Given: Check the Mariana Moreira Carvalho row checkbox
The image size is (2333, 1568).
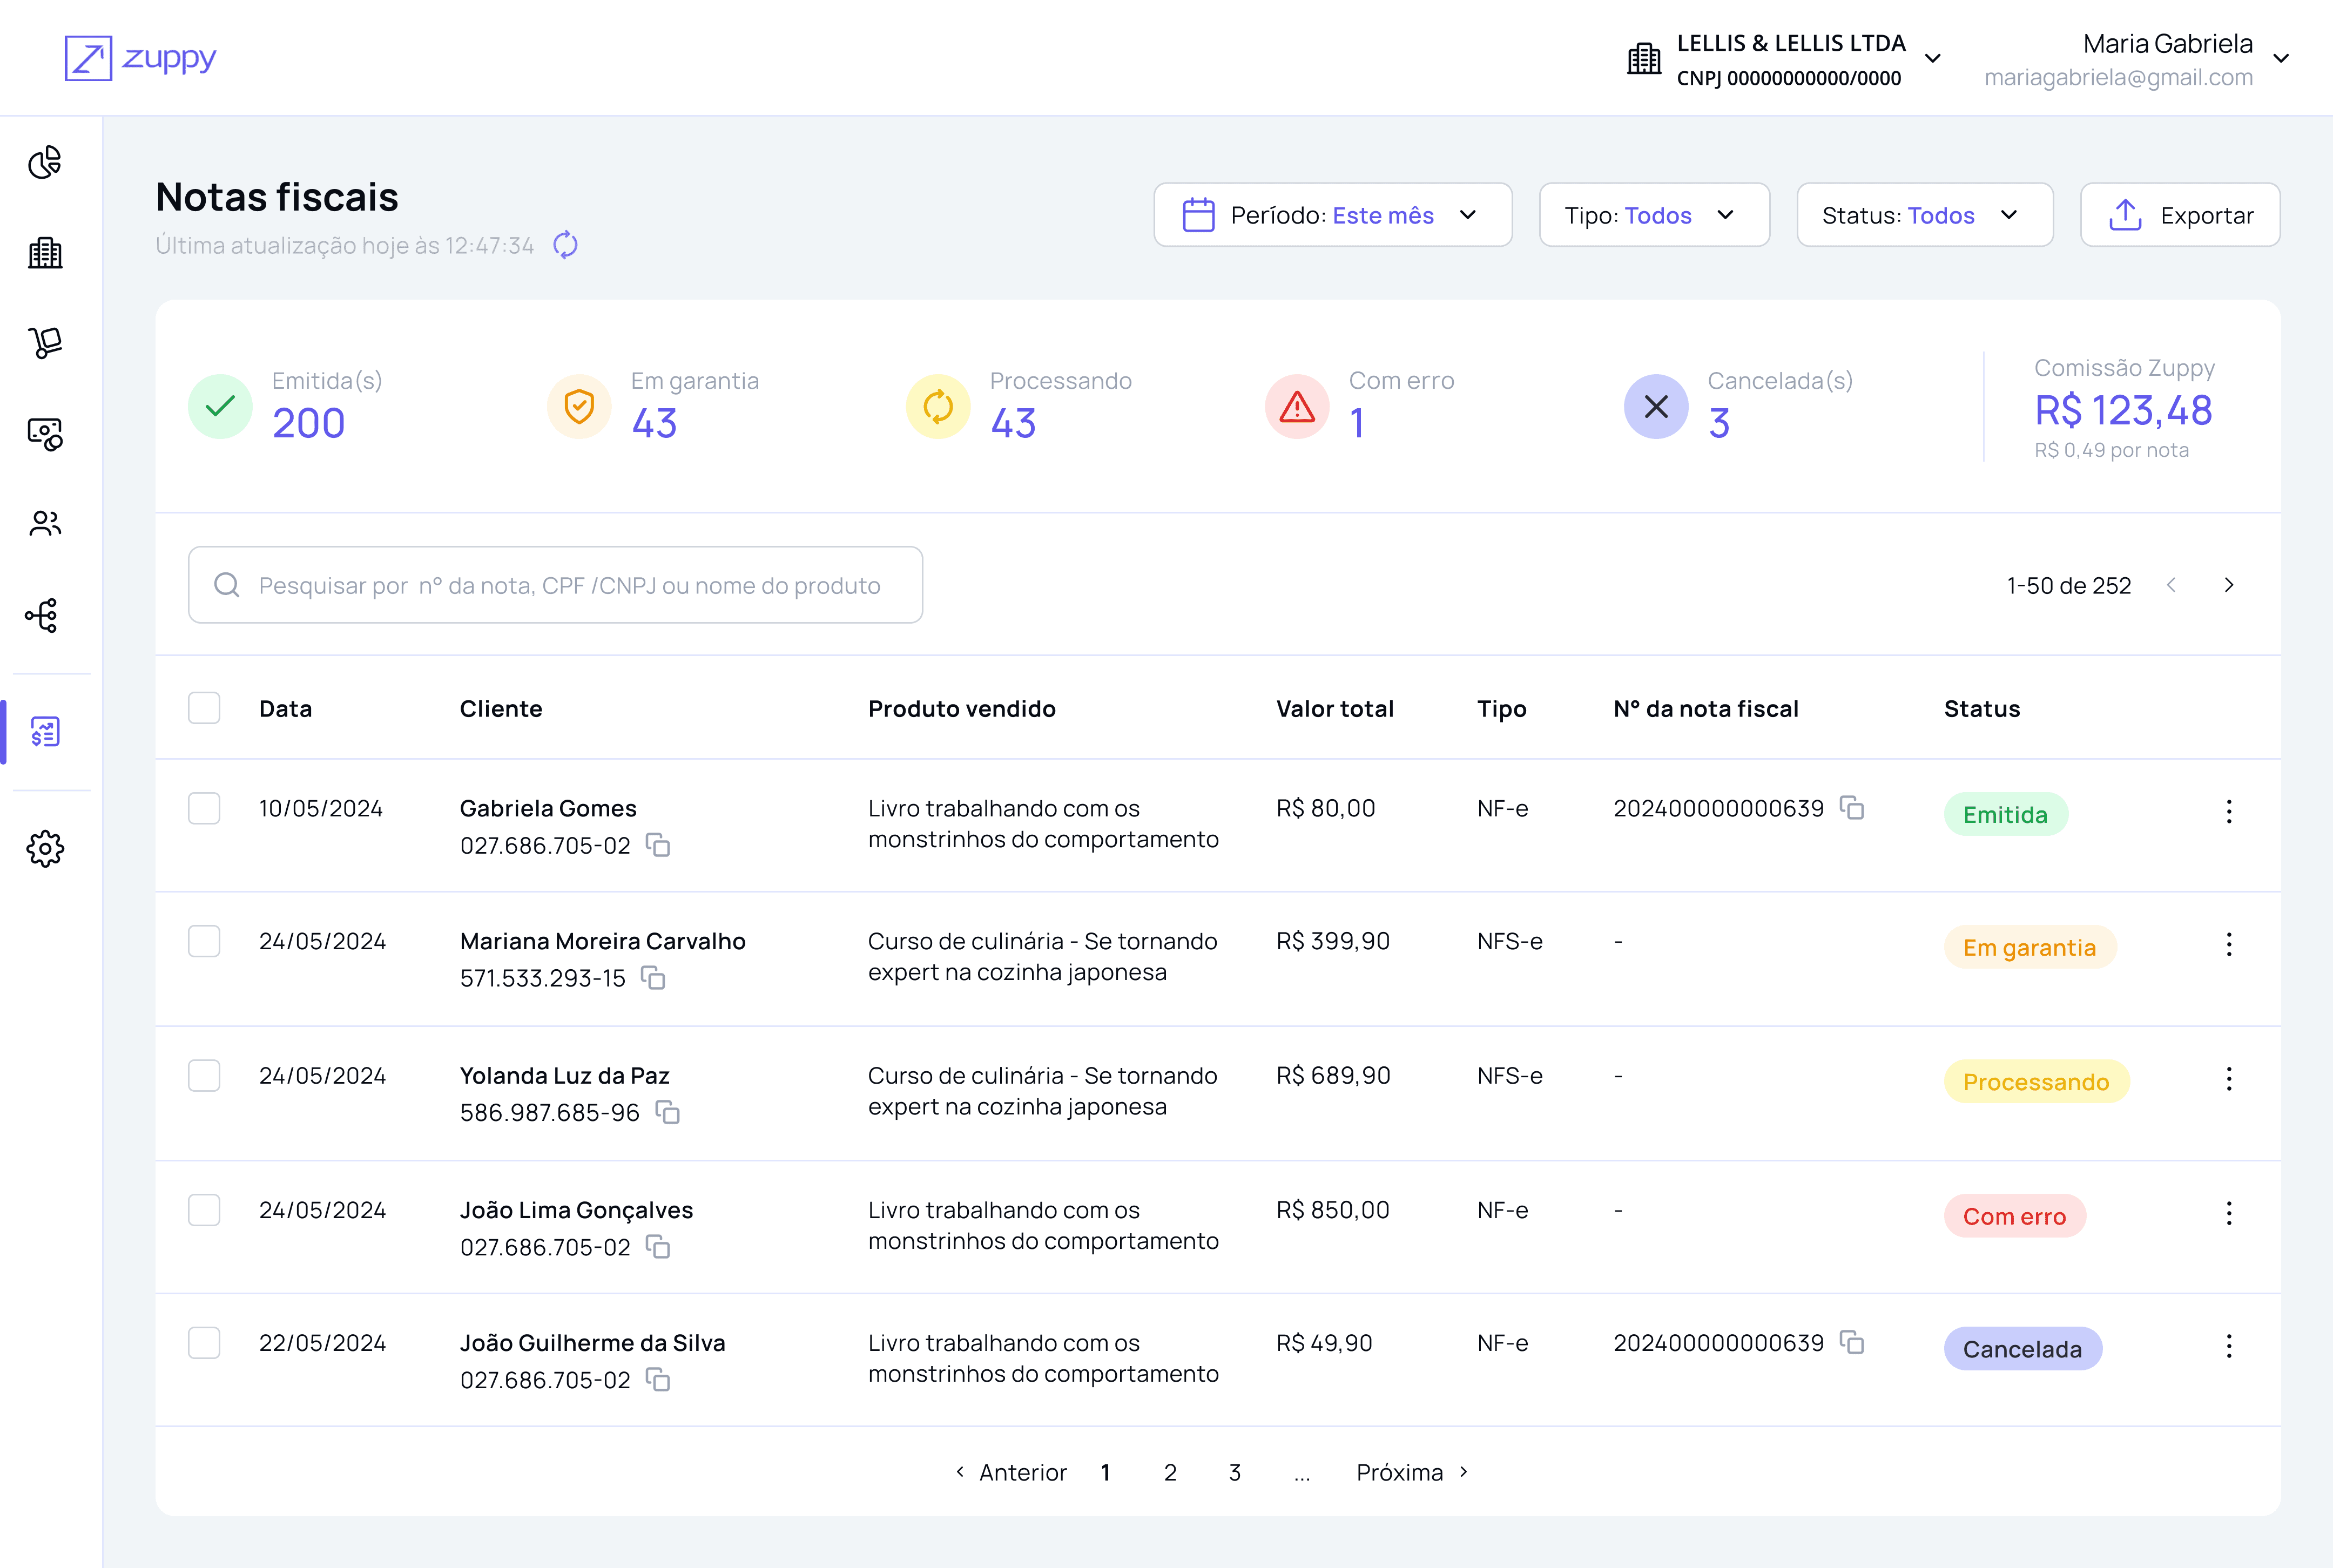Looking at the screenshot, I should point(204,941).
